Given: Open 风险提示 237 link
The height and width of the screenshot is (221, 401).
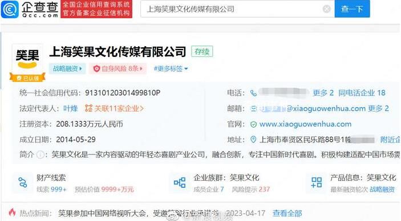Looking at the screenshot, I should pyautogui.click(x=250, y=189).
